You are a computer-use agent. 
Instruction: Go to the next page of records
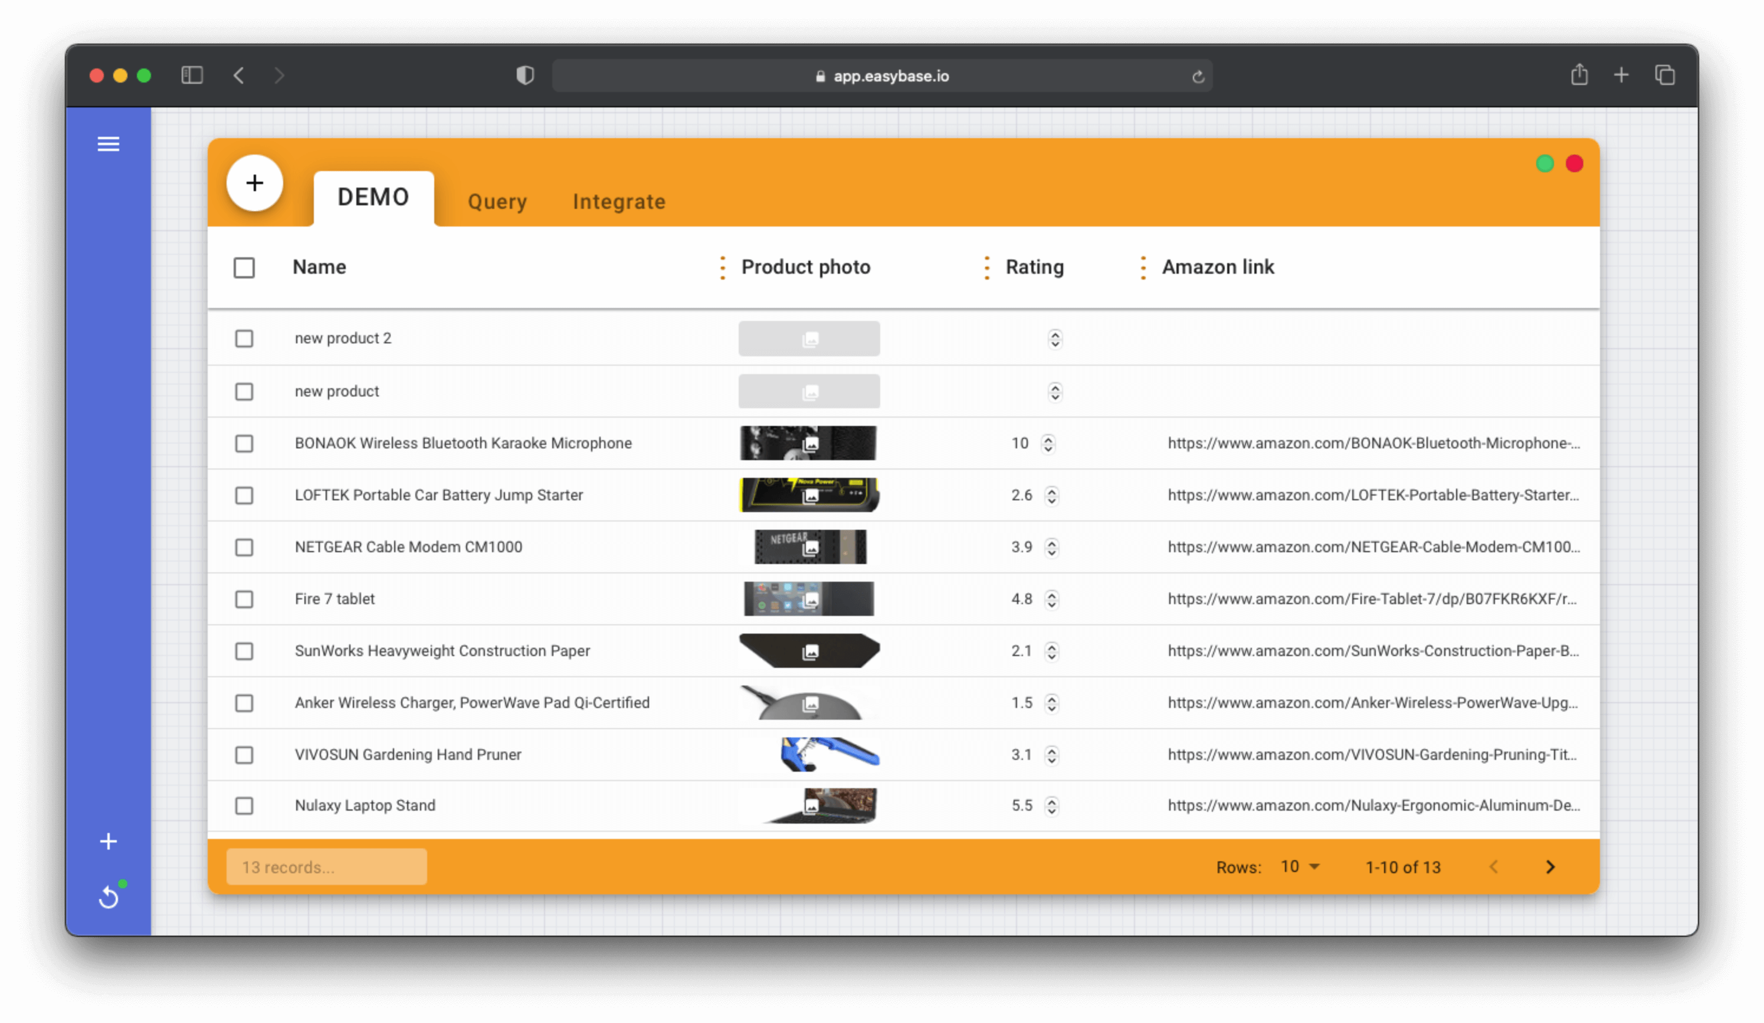[x=1550, y=867]
